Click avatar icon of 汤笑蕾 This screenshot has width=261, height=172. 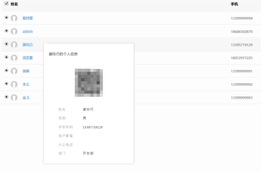14,58
